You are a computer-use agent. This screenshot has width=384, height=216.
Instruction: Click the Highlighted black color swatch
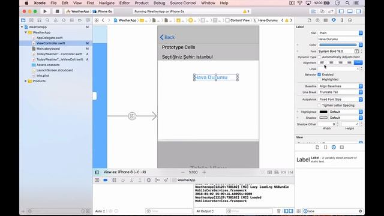323,112
